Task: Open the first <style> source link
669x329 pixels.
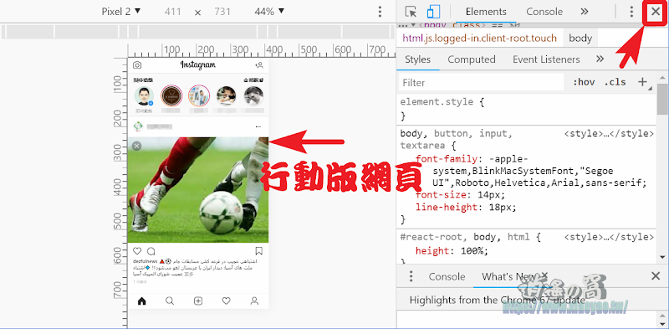Action: [x=609, y=134]
